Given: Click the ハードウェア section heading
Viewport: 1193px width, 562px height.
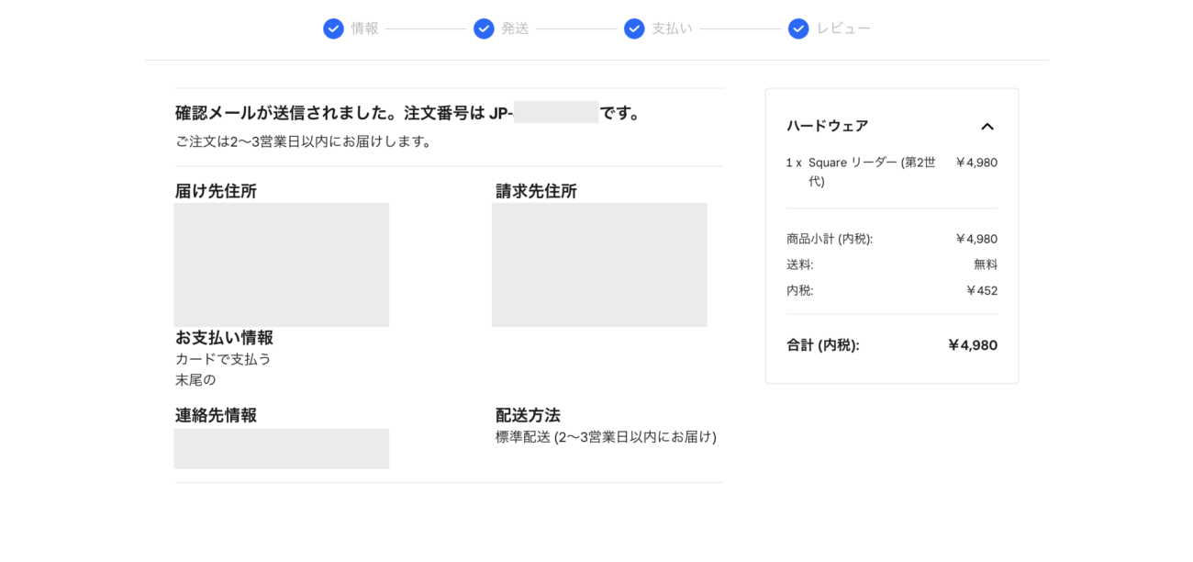Looking at the screenshot, I should [x=827, y=126].
